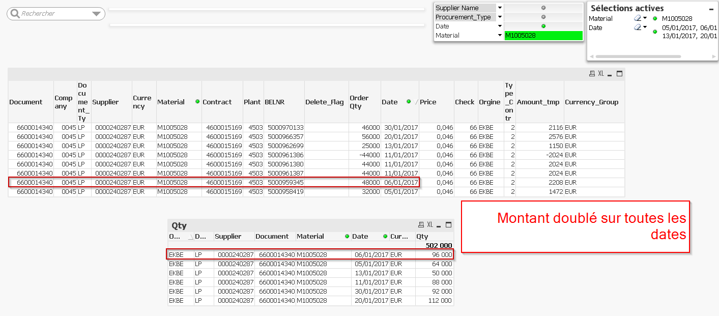
Task: Click the Plant column header
Action: pos(252,102)
